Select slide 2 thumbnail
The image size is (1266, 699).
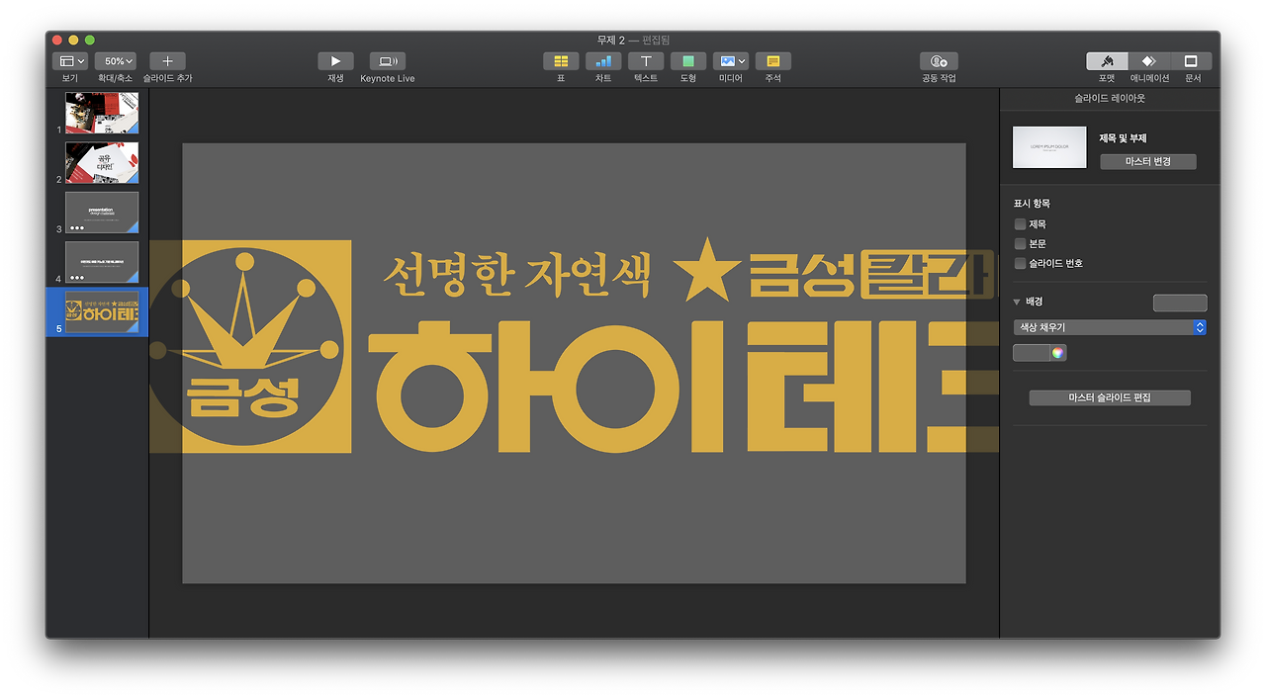click(x=102, y=162)
